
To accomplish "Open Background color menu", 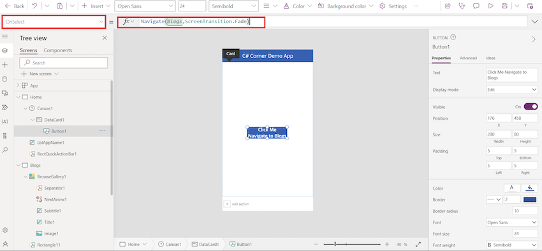I will 346,6.
